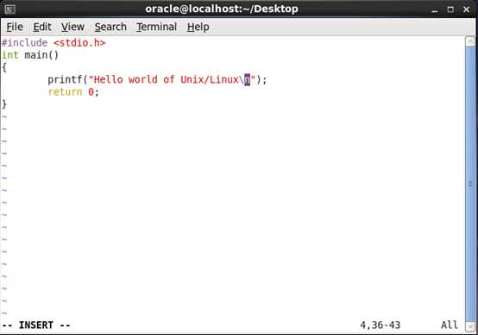Open the Help menu
Screen dimensions: 478x335
pyautogui.click(x=198, y=27)
